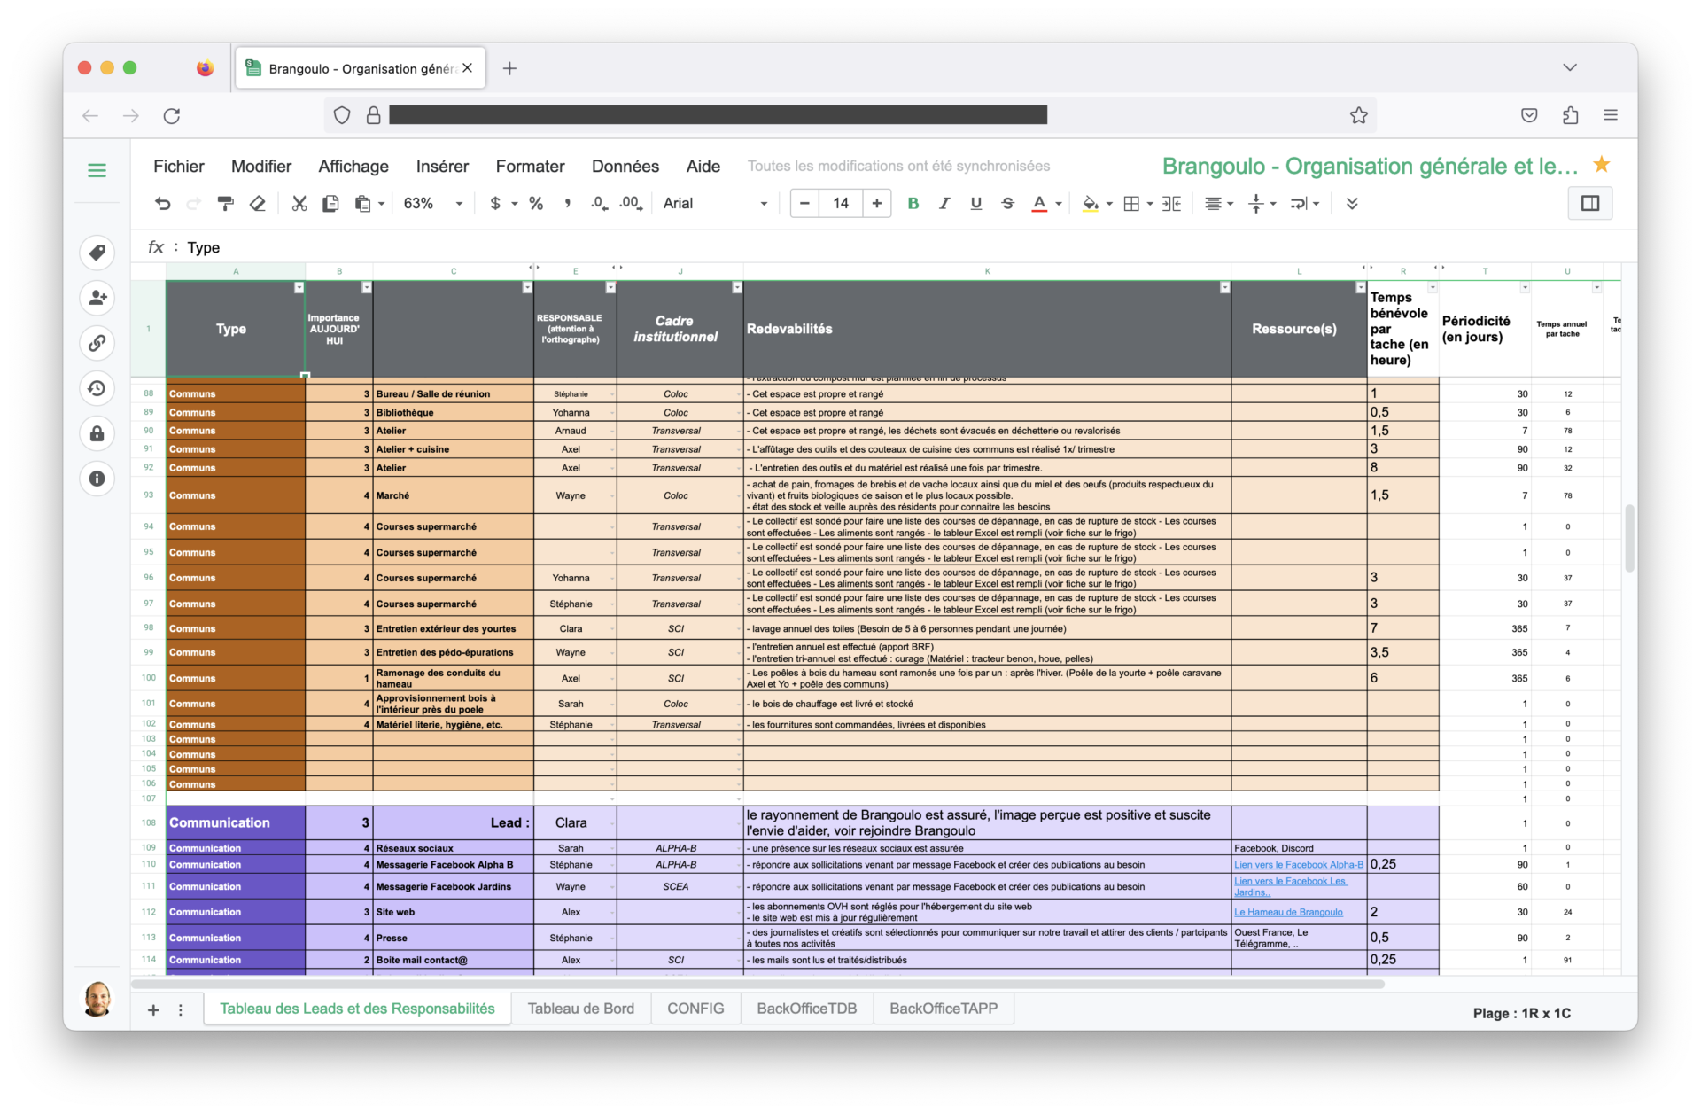This screenshot has height=1114, width=1701.
Task: Open the Données menu
Action: click(x=625, y=166)
